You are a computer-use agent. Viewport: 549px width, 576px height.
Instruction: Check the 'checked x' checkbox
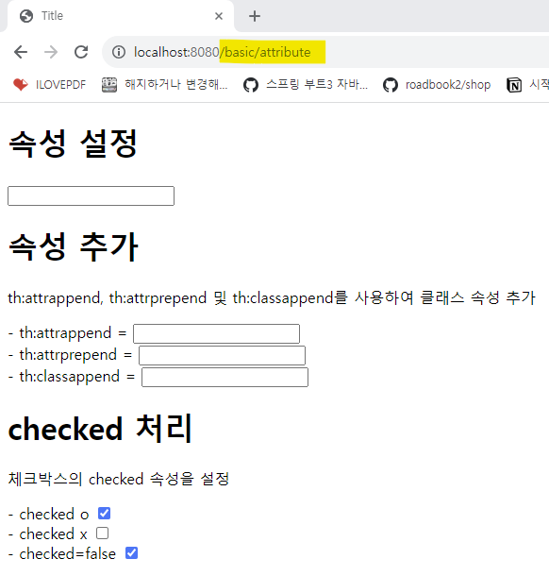point(103,533)
